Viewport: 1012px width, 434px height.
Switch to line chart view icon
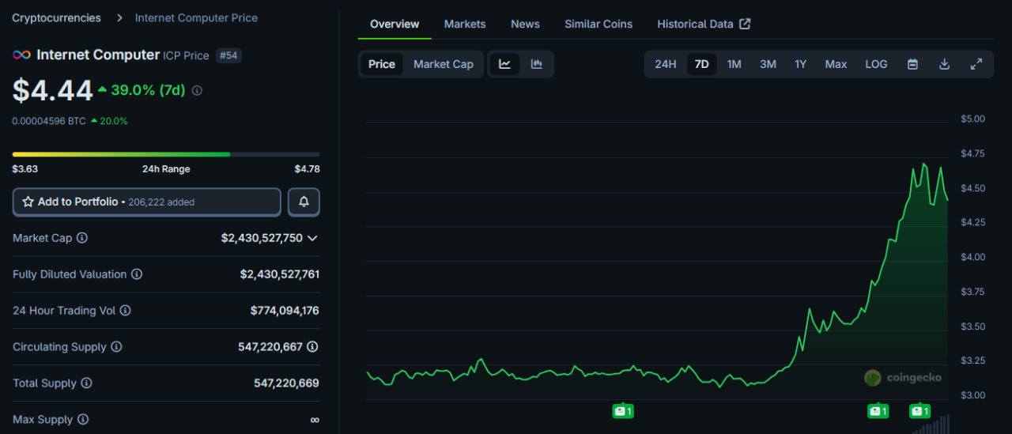[504, 64]
